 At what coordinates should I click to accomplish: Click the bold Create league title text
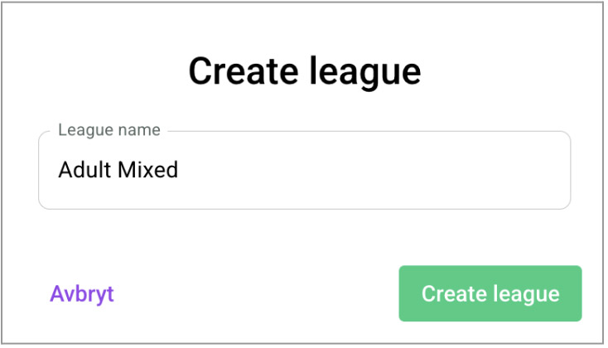coord(304,71)
